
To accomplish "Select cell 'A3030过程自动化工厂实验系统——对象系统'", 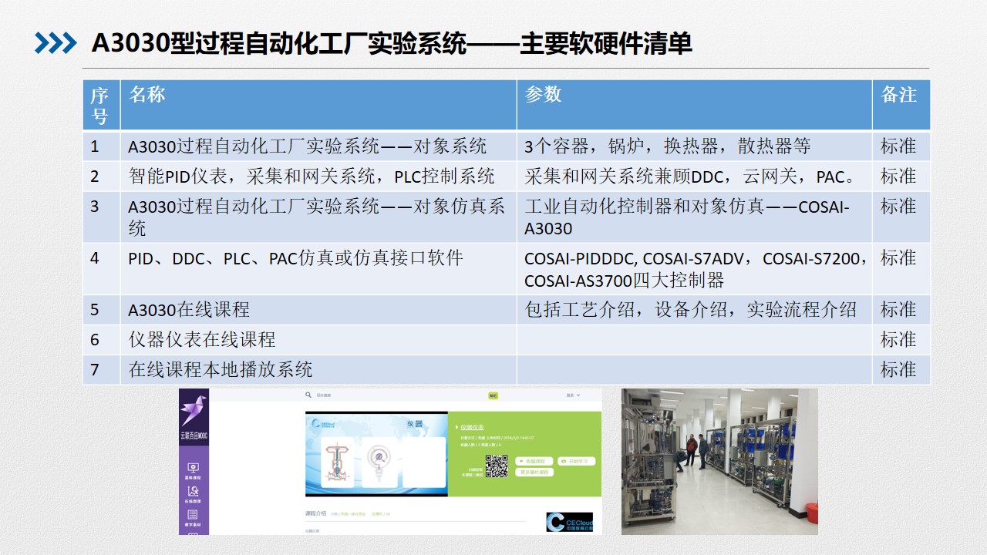I will click(x=318, y=146).
